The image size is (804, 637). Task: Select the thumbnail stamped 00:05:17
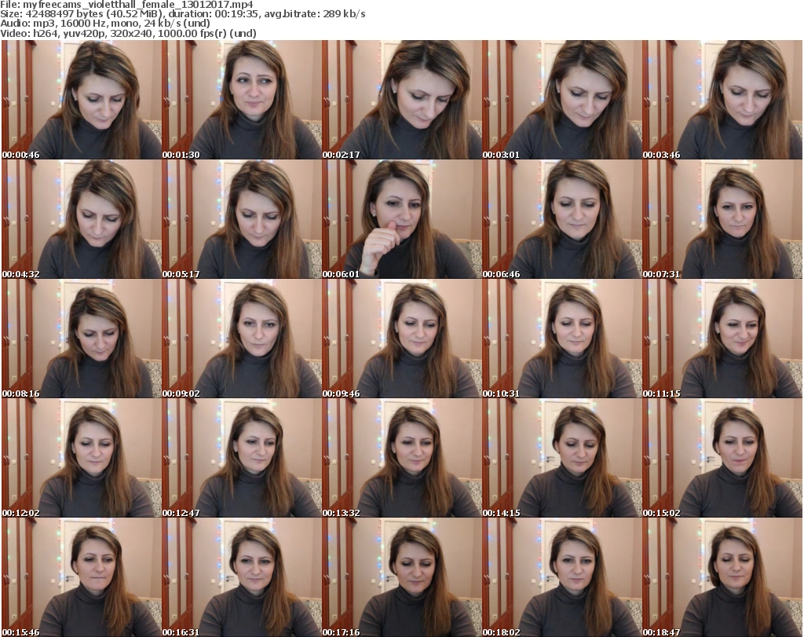click(x=242, y=219)
